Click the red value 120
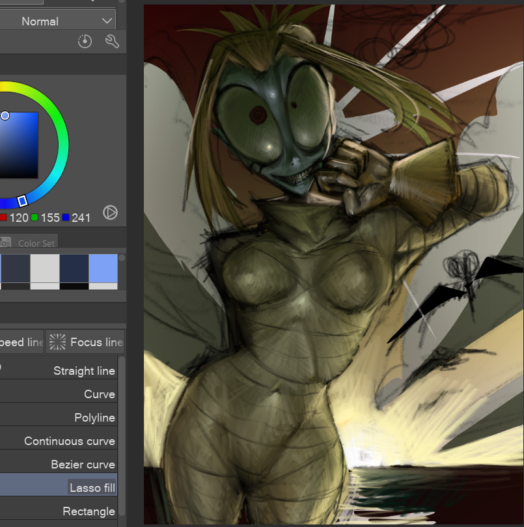 [x=19, y=218]
